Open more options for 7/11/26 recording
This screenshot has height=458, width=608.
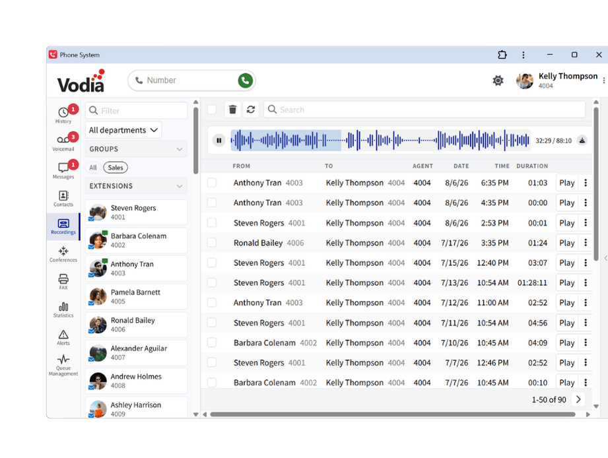(x=586, y=323)
